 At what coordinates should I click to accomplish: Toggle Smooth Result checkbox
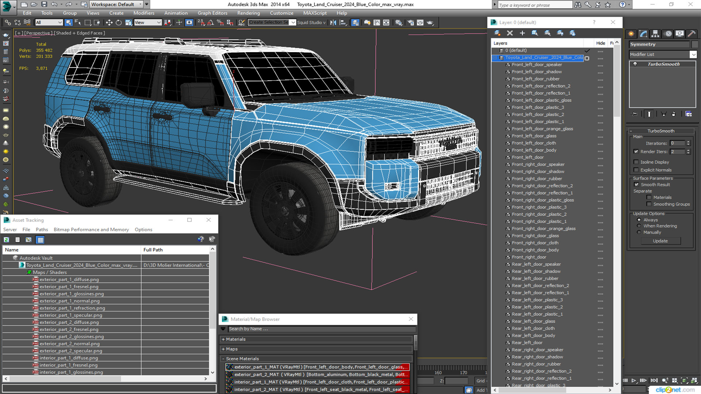pyautogui.click(x=636, y=185)
